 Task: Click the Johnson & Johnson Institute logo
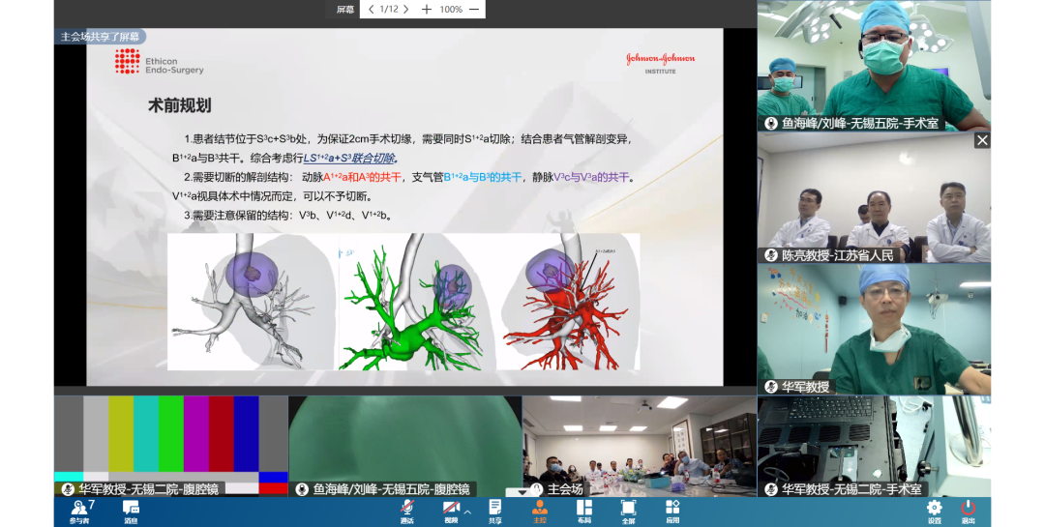[661, 63]
